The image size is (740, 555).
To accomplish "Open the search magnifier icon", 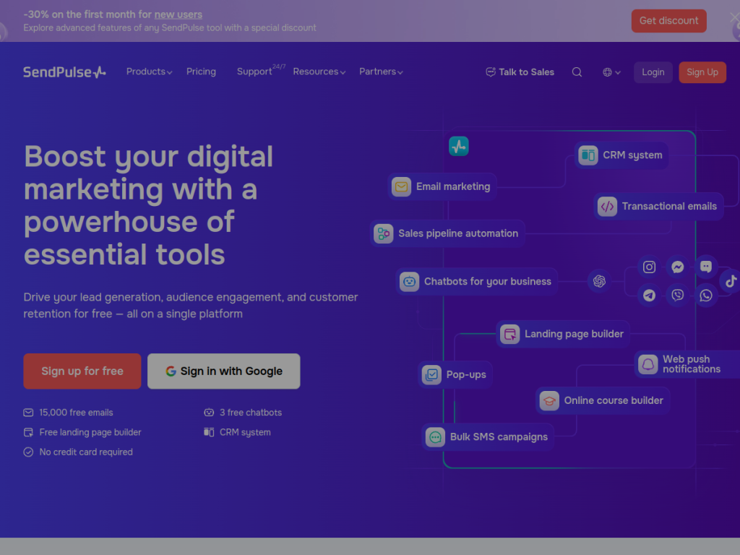I will [x=577, y=72].
